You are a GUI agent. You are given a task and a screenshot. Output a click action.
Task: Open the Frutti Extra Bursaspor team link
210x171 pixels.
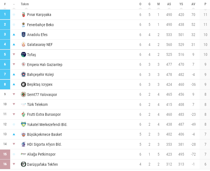[x=44, y=114]
